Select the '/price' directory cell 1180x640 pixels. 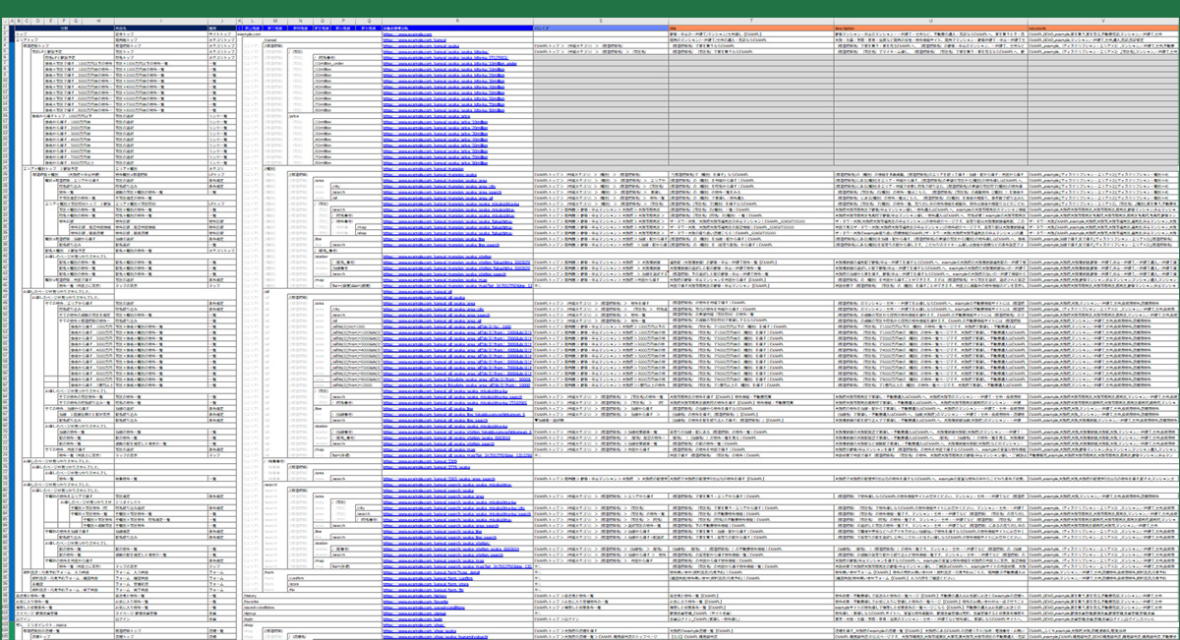coord(295,115)
